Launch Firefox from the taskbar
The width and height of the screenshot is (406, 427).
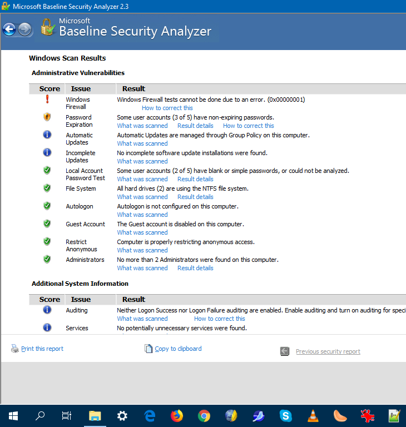point(177,415)
